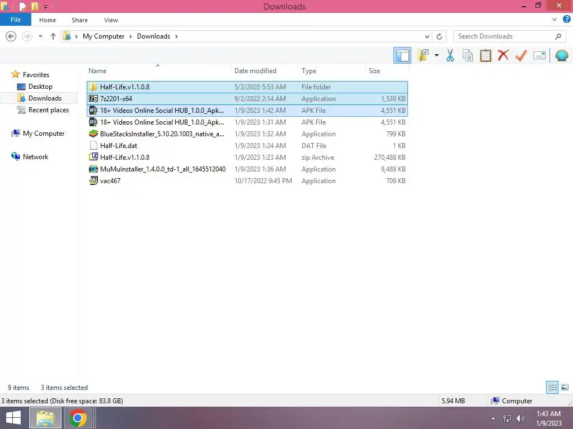
Task: Delete selection with the red X icon
Action: [503, 55]
